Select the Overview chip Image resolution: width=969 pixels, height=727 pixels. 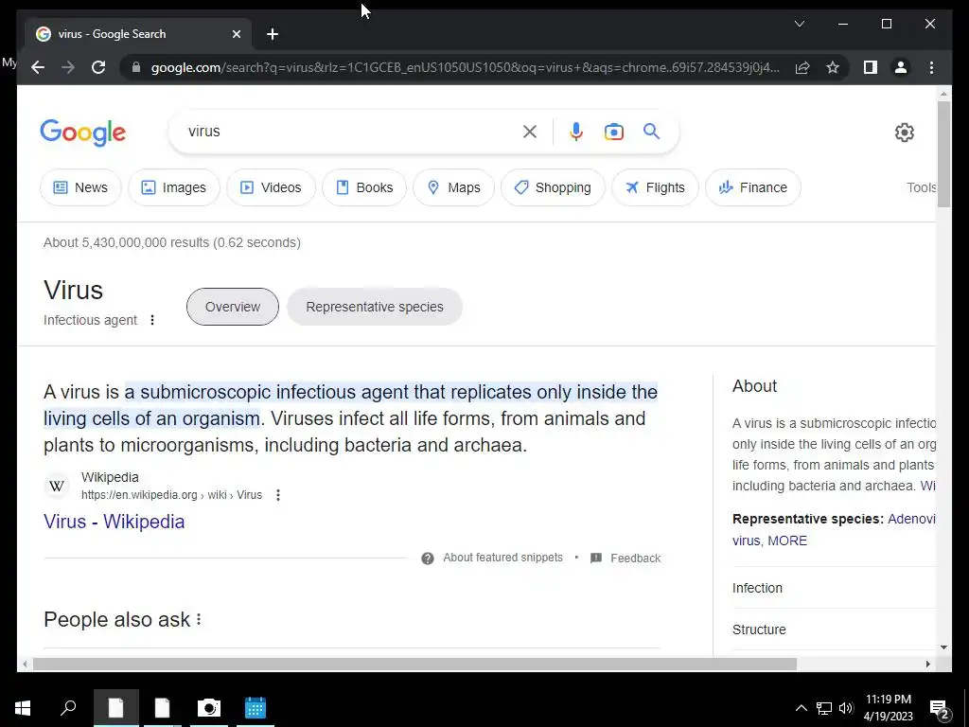(x=233, y=307)
